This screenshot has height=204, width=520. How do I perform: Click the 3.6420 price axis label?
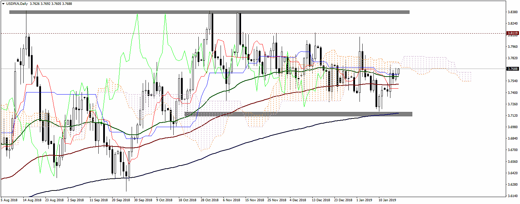pos(512,173)
